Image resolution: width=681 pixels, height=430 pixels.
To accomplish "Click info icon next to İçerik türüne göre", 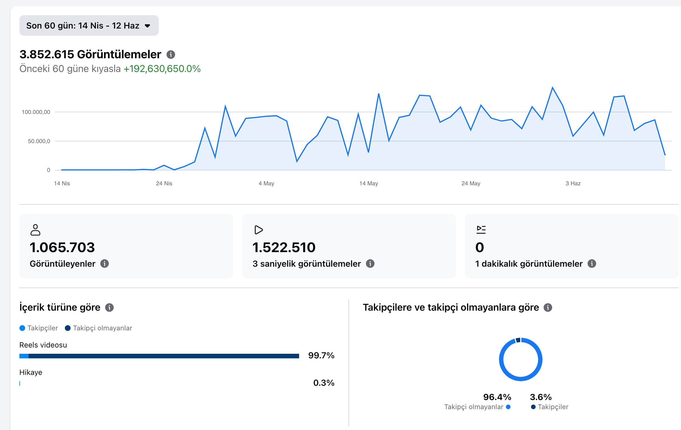I will tap(109, 308).
